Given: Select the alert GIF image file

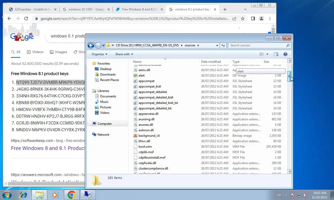Looking at the screenshot, I should tap(141, 76).
